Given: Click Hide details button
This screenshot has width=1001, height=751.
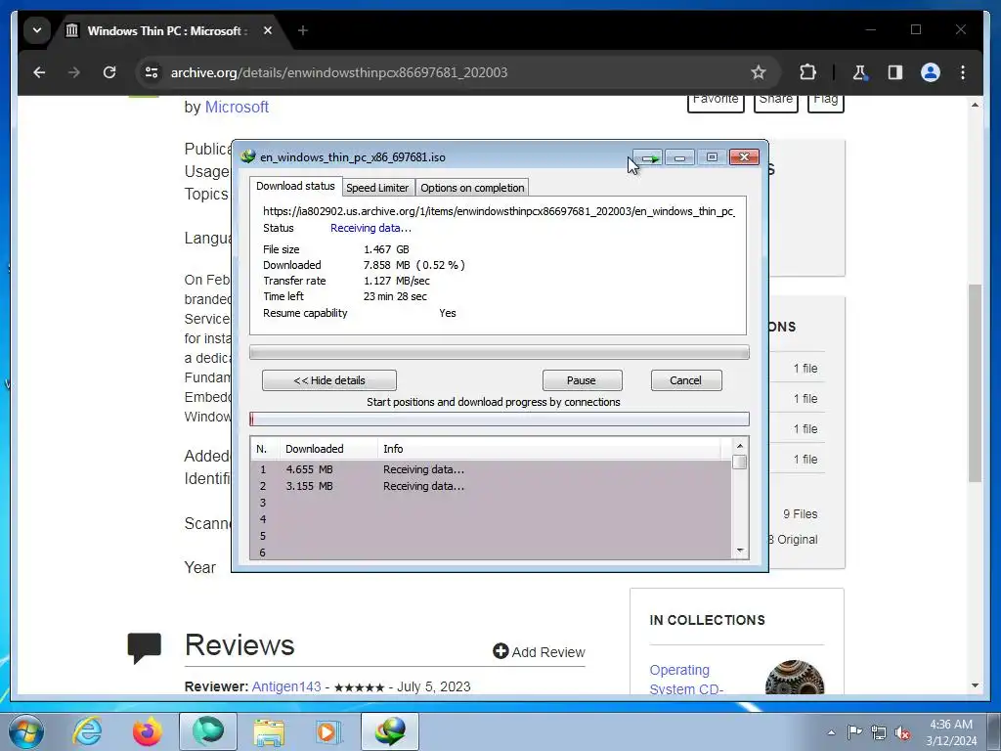Looking at the screenshot, I should click(328, 380).
